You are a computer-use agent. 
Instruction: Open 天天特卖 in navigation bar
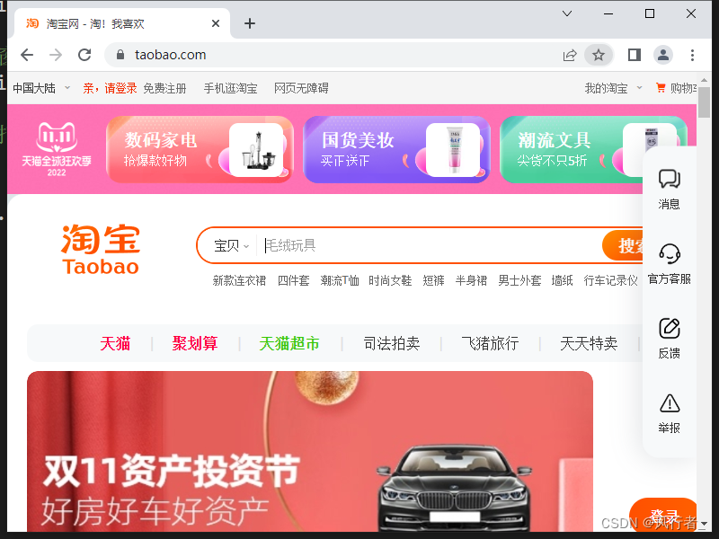tap(589, 343)
